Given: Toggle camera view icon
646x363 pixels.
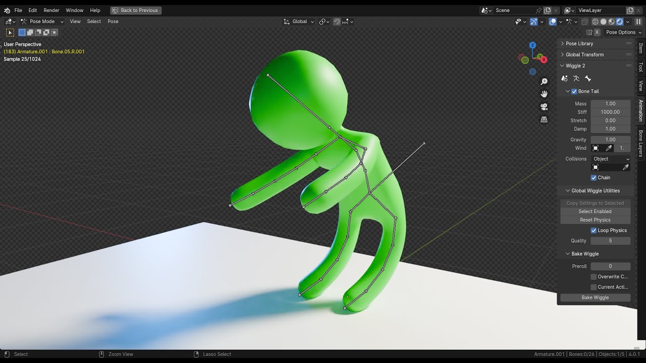Looking at the screenshot, I should pyautogui.click(x=544, y=107).
